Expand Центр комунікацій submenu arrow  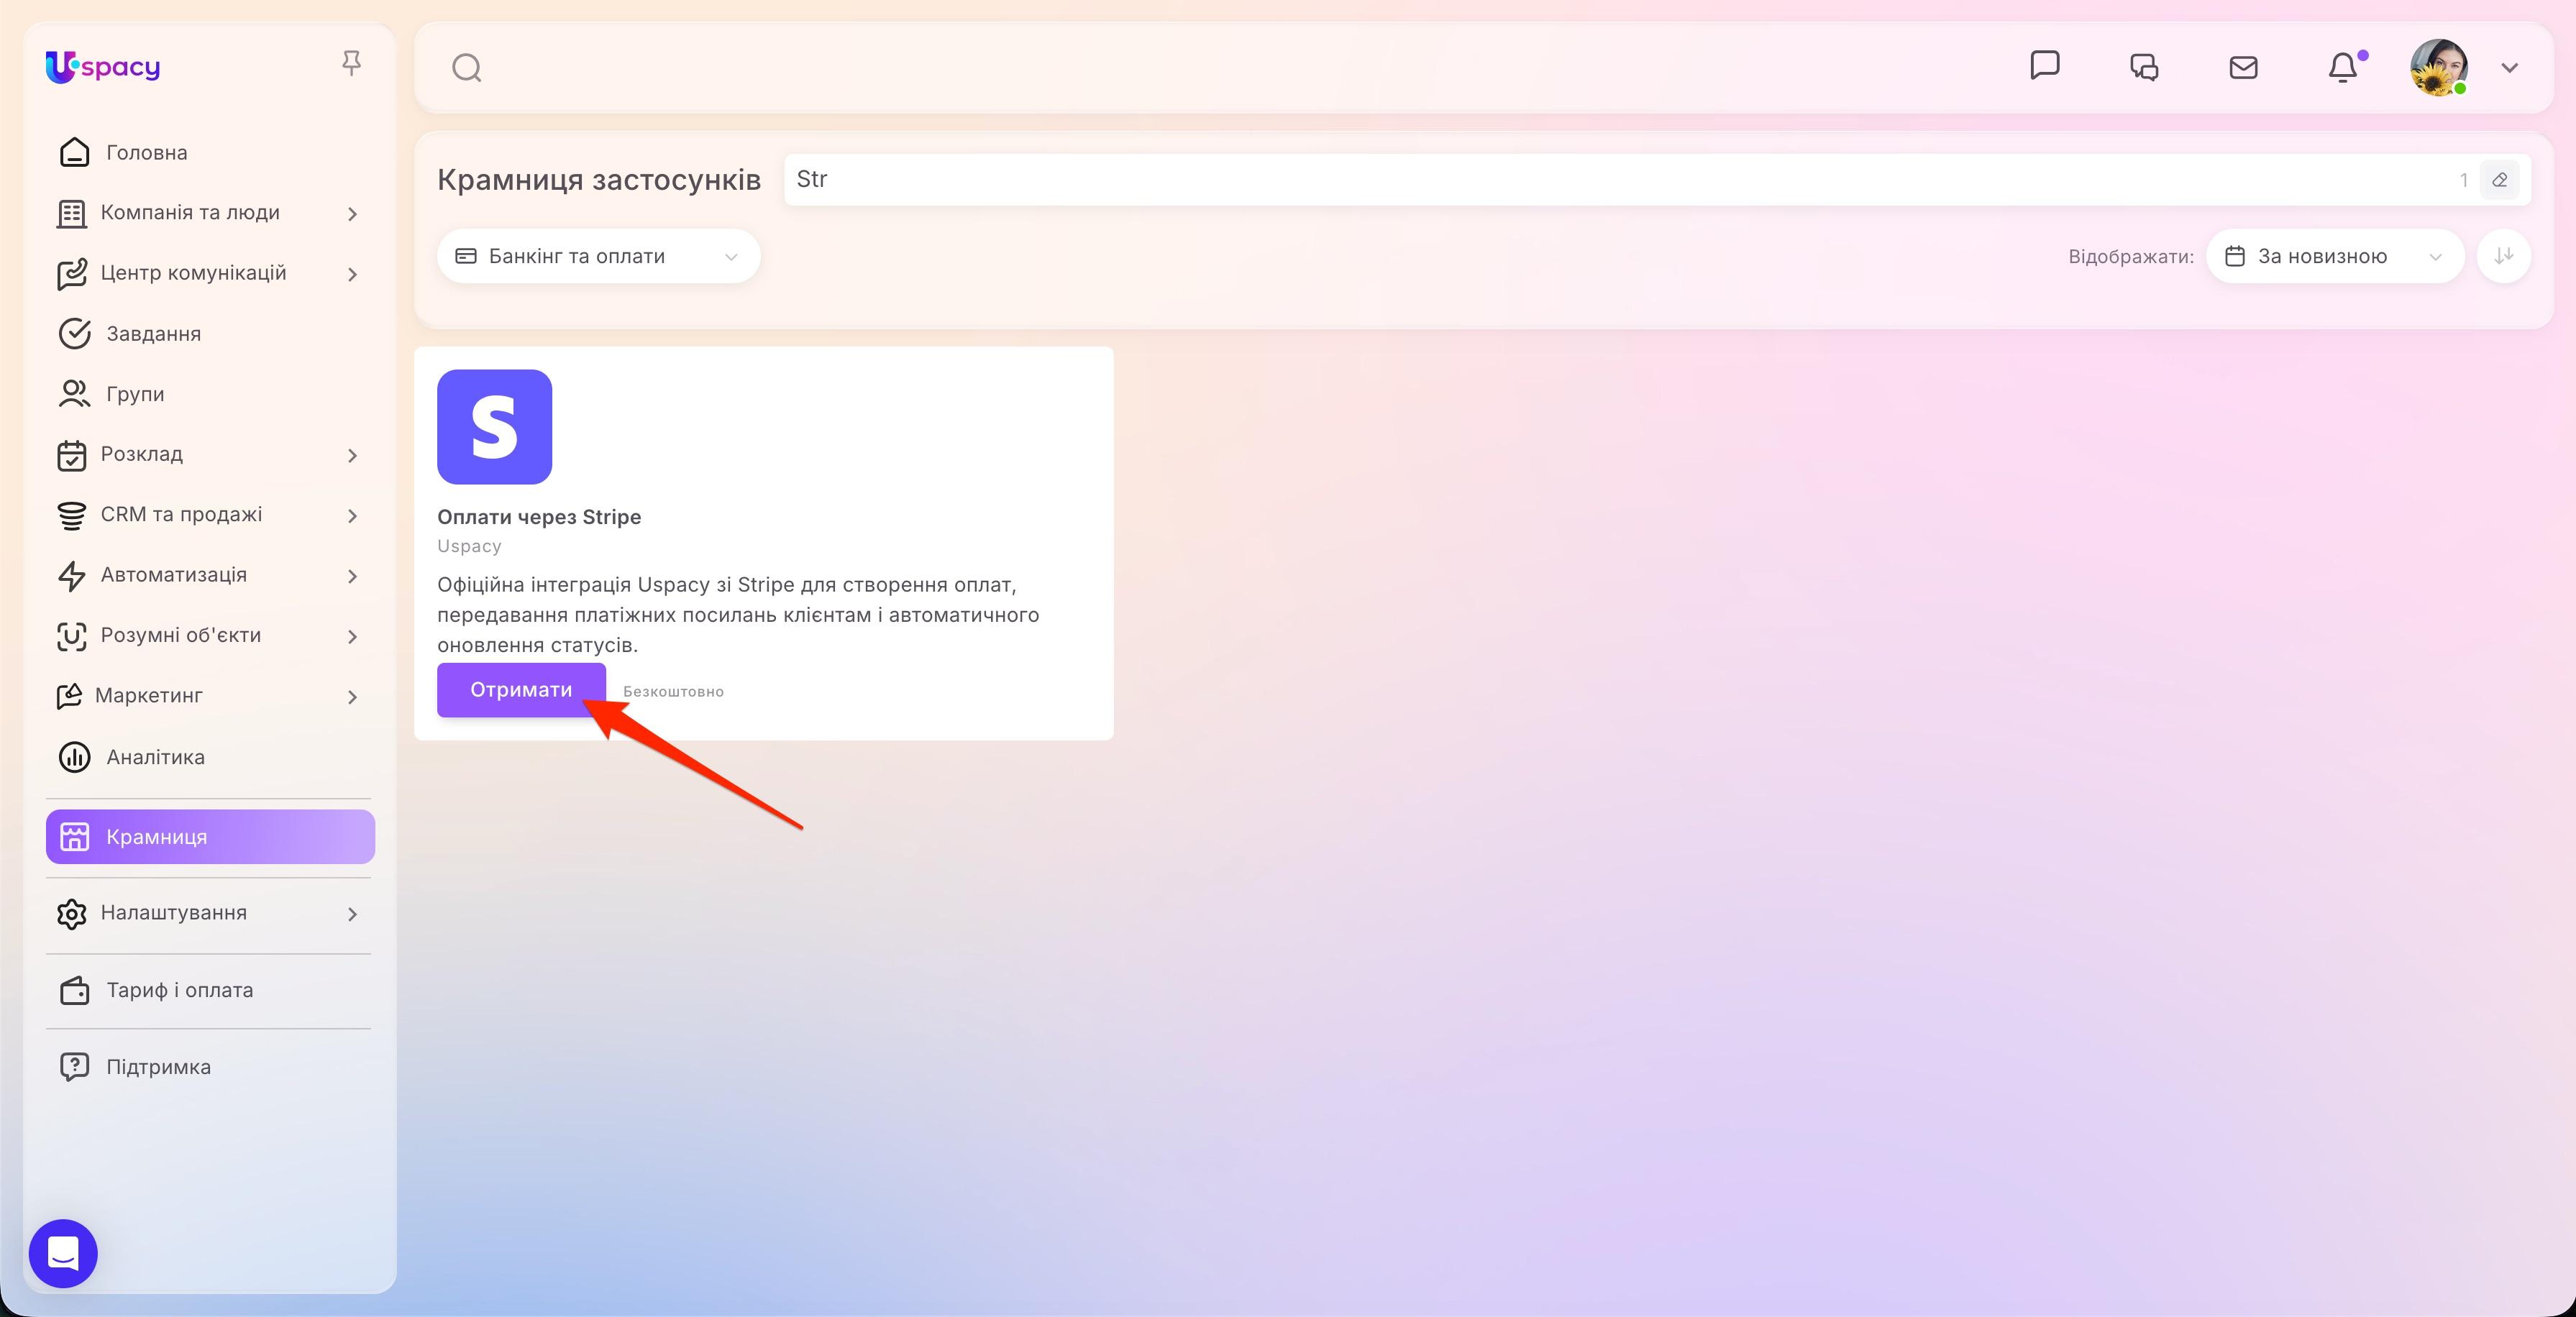[x=352, y=274]
